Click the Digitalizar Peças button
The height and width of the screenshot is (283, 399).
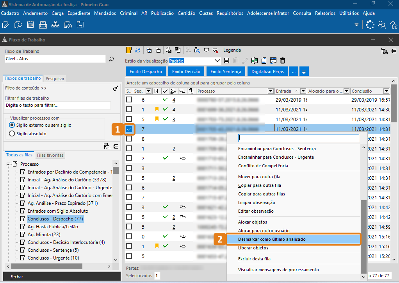click(x=268, y=72)
